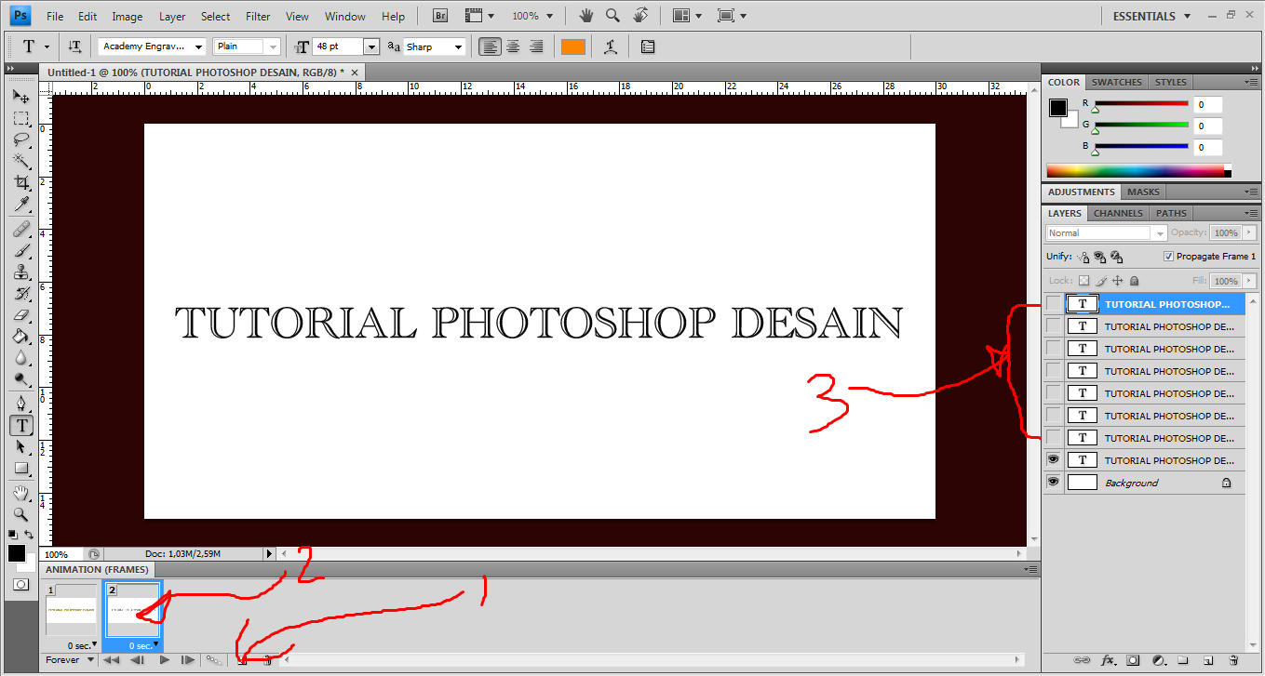The image size is (1265, 676).
Task: Select the Dodge tool
Action: (x=20, y=379)
